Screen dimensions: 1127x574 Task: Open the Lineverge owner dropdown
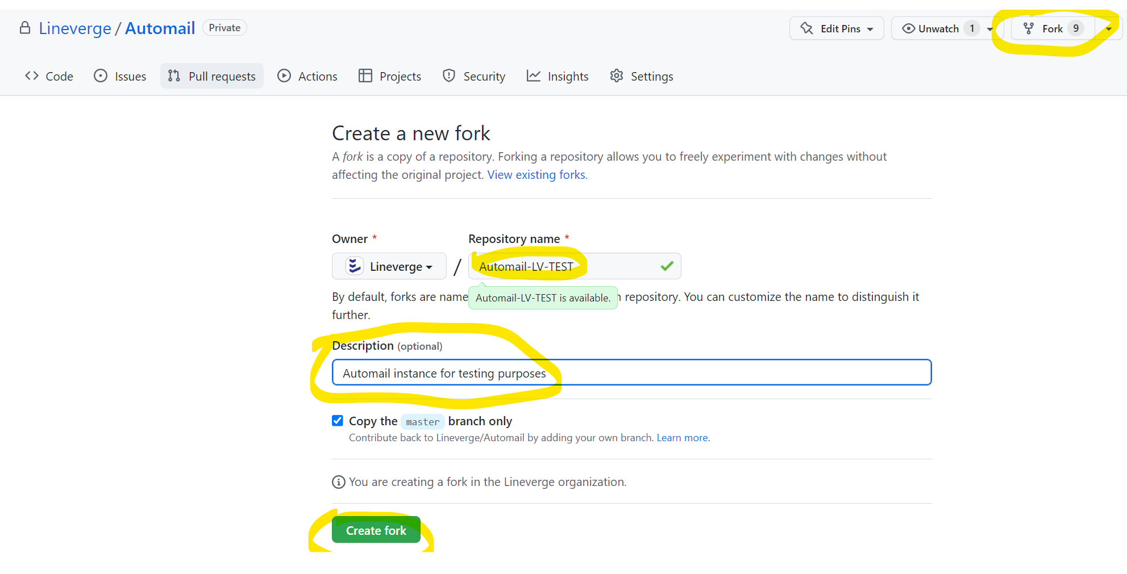click(389, 266)
